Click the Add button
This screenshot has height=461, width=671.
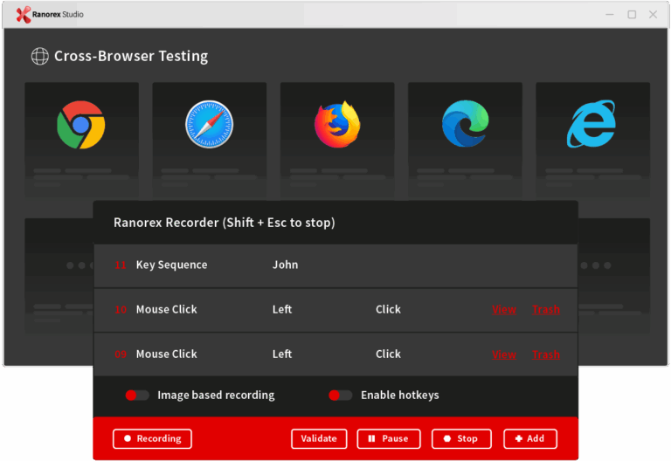(530, 439)
